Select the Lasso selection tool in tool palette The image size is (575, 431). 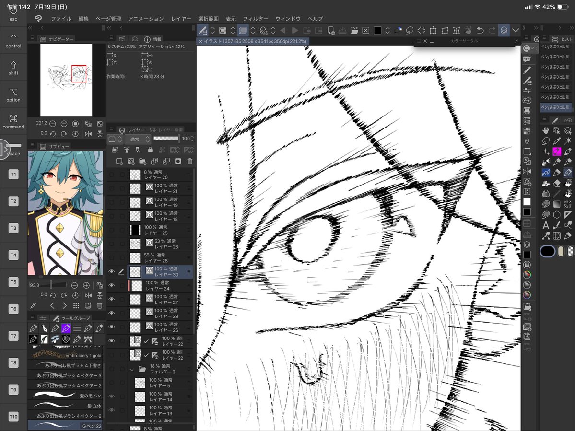546,141
